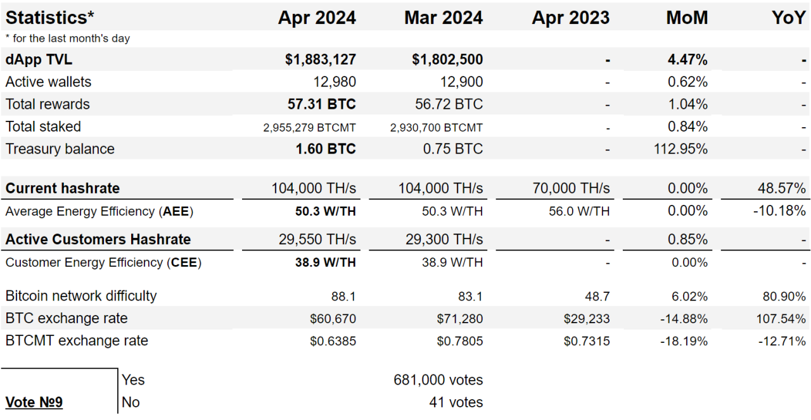Click the 112.95% treasury MoM cell

point(680,149)
